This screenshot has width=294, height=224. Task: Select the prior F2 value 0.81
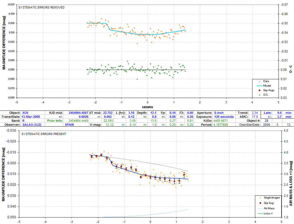(x=190, y=120)
